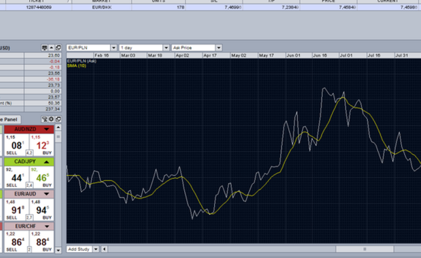Click the Ask Price field
421x258 pixels.
pos(194,48)
